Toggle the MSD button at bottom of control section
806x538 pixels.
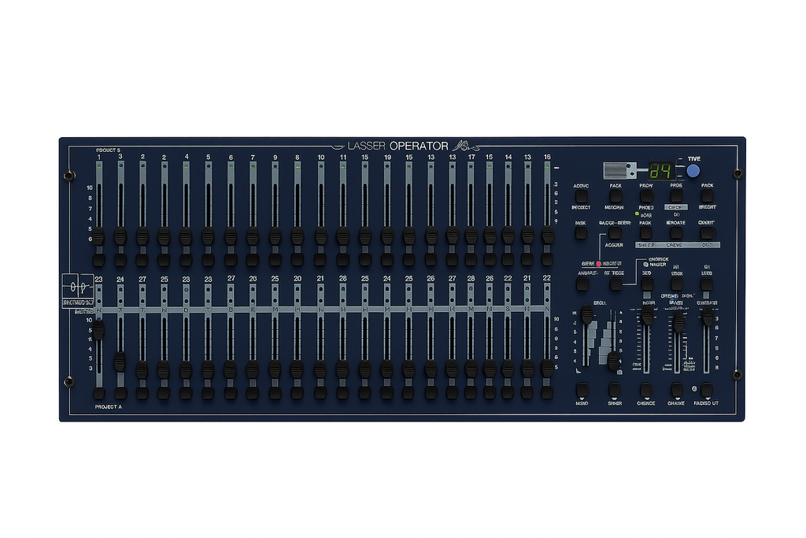[x=582, y=390]
